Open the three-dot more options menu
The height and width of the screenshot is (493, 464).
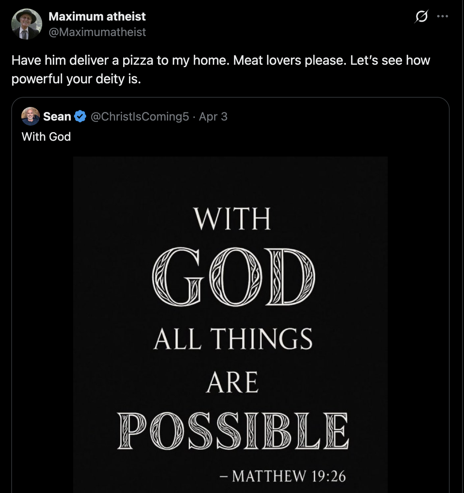pyautogui.click(x=442, y=17)
